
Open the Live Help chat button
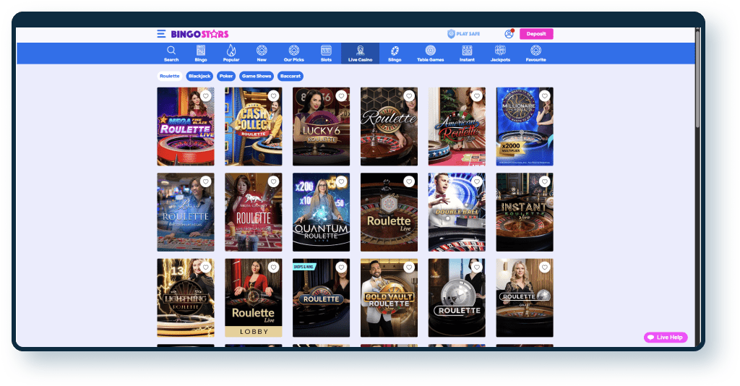coord(666,338)
